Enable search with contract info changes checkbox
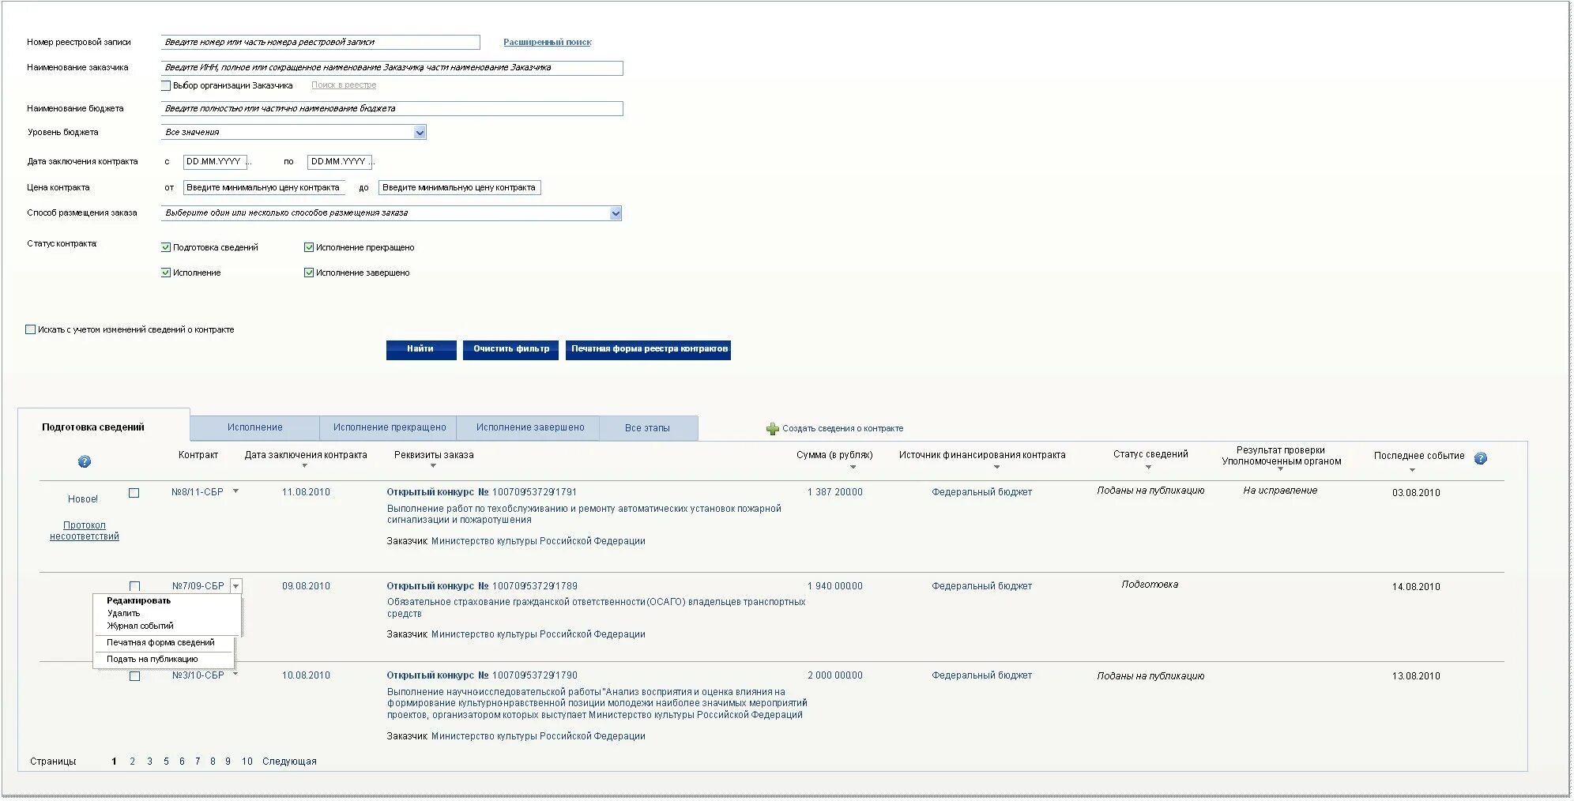The width and height of the screenshot is (1574, 801). [31, 329]
